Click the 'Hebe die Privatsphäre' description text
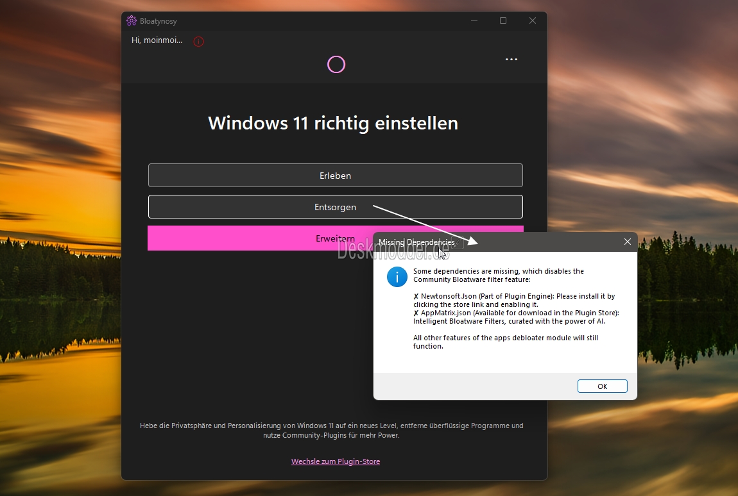Screen dimensions: 738x496 click(331, 430)
